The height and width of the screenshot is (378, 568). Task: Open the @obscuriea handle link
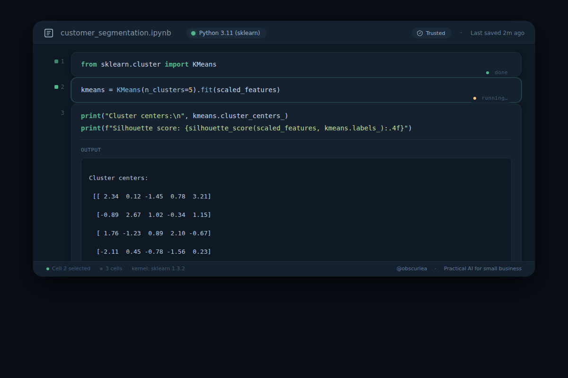[x=412, y=268]
